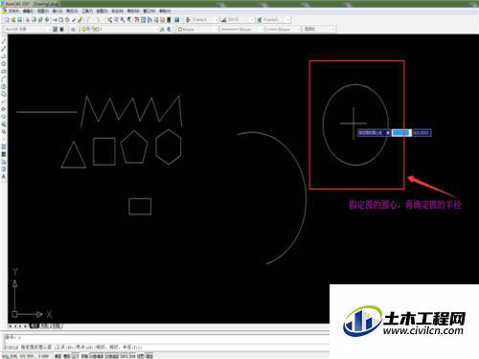Click the highlighted dynamic input value field
The image size is (479, 359).
tap(401, 132)
